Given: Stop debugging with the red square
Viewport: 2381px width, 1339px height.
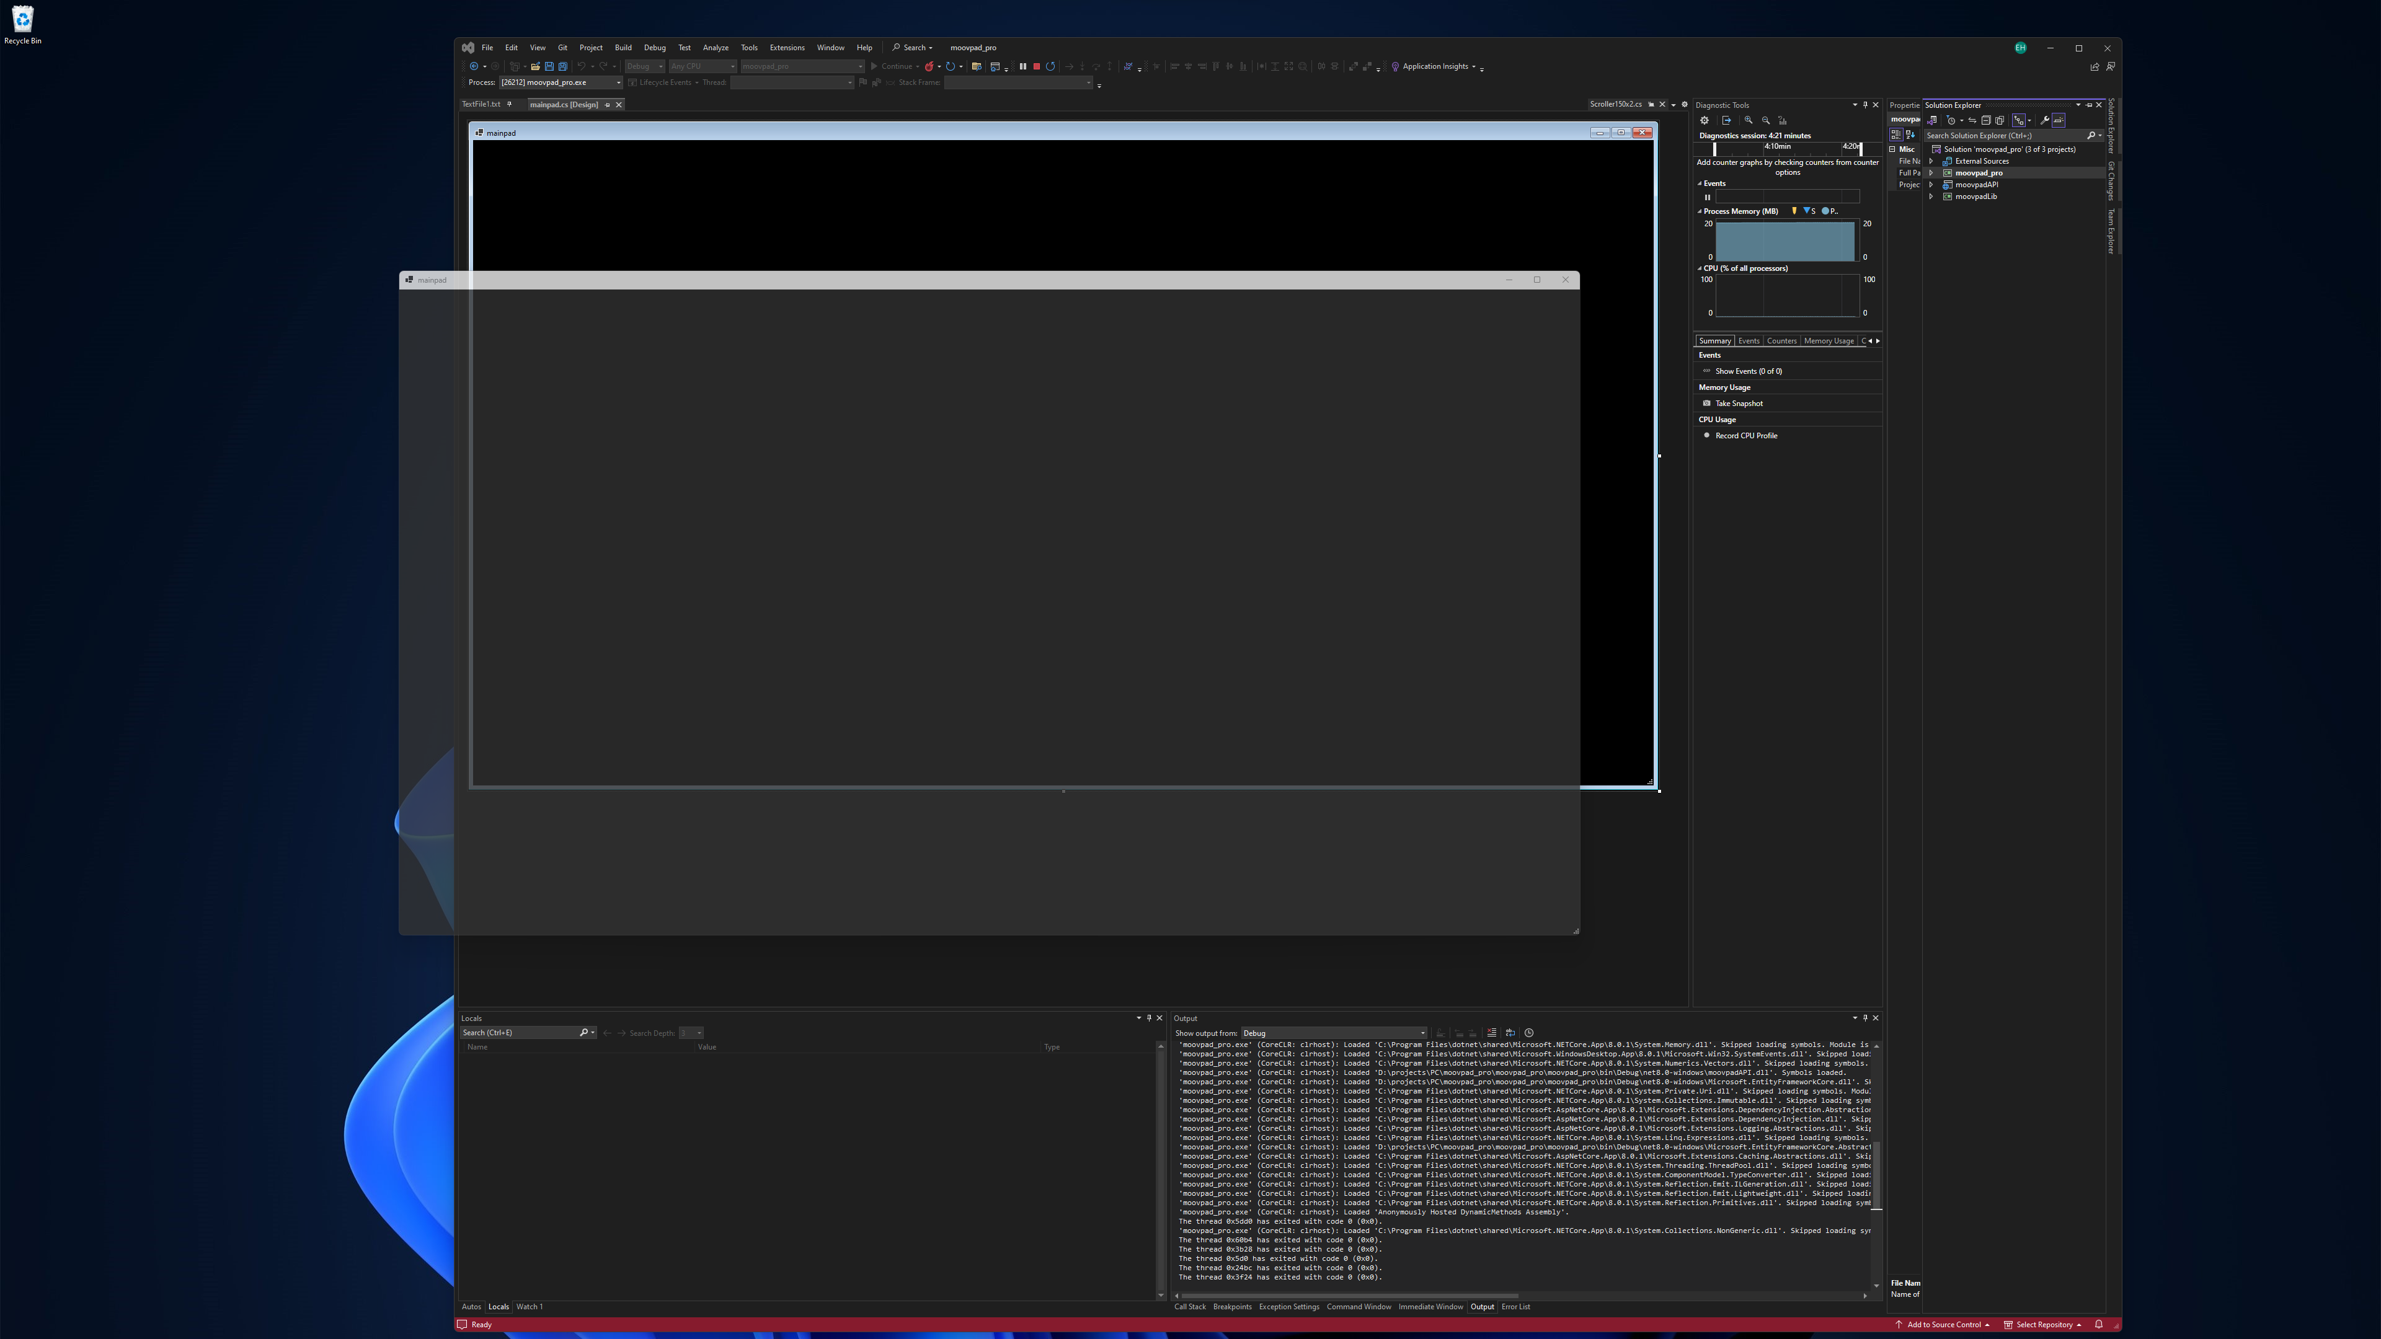Looking at the screenshot, I should (x=1037, y=66).
